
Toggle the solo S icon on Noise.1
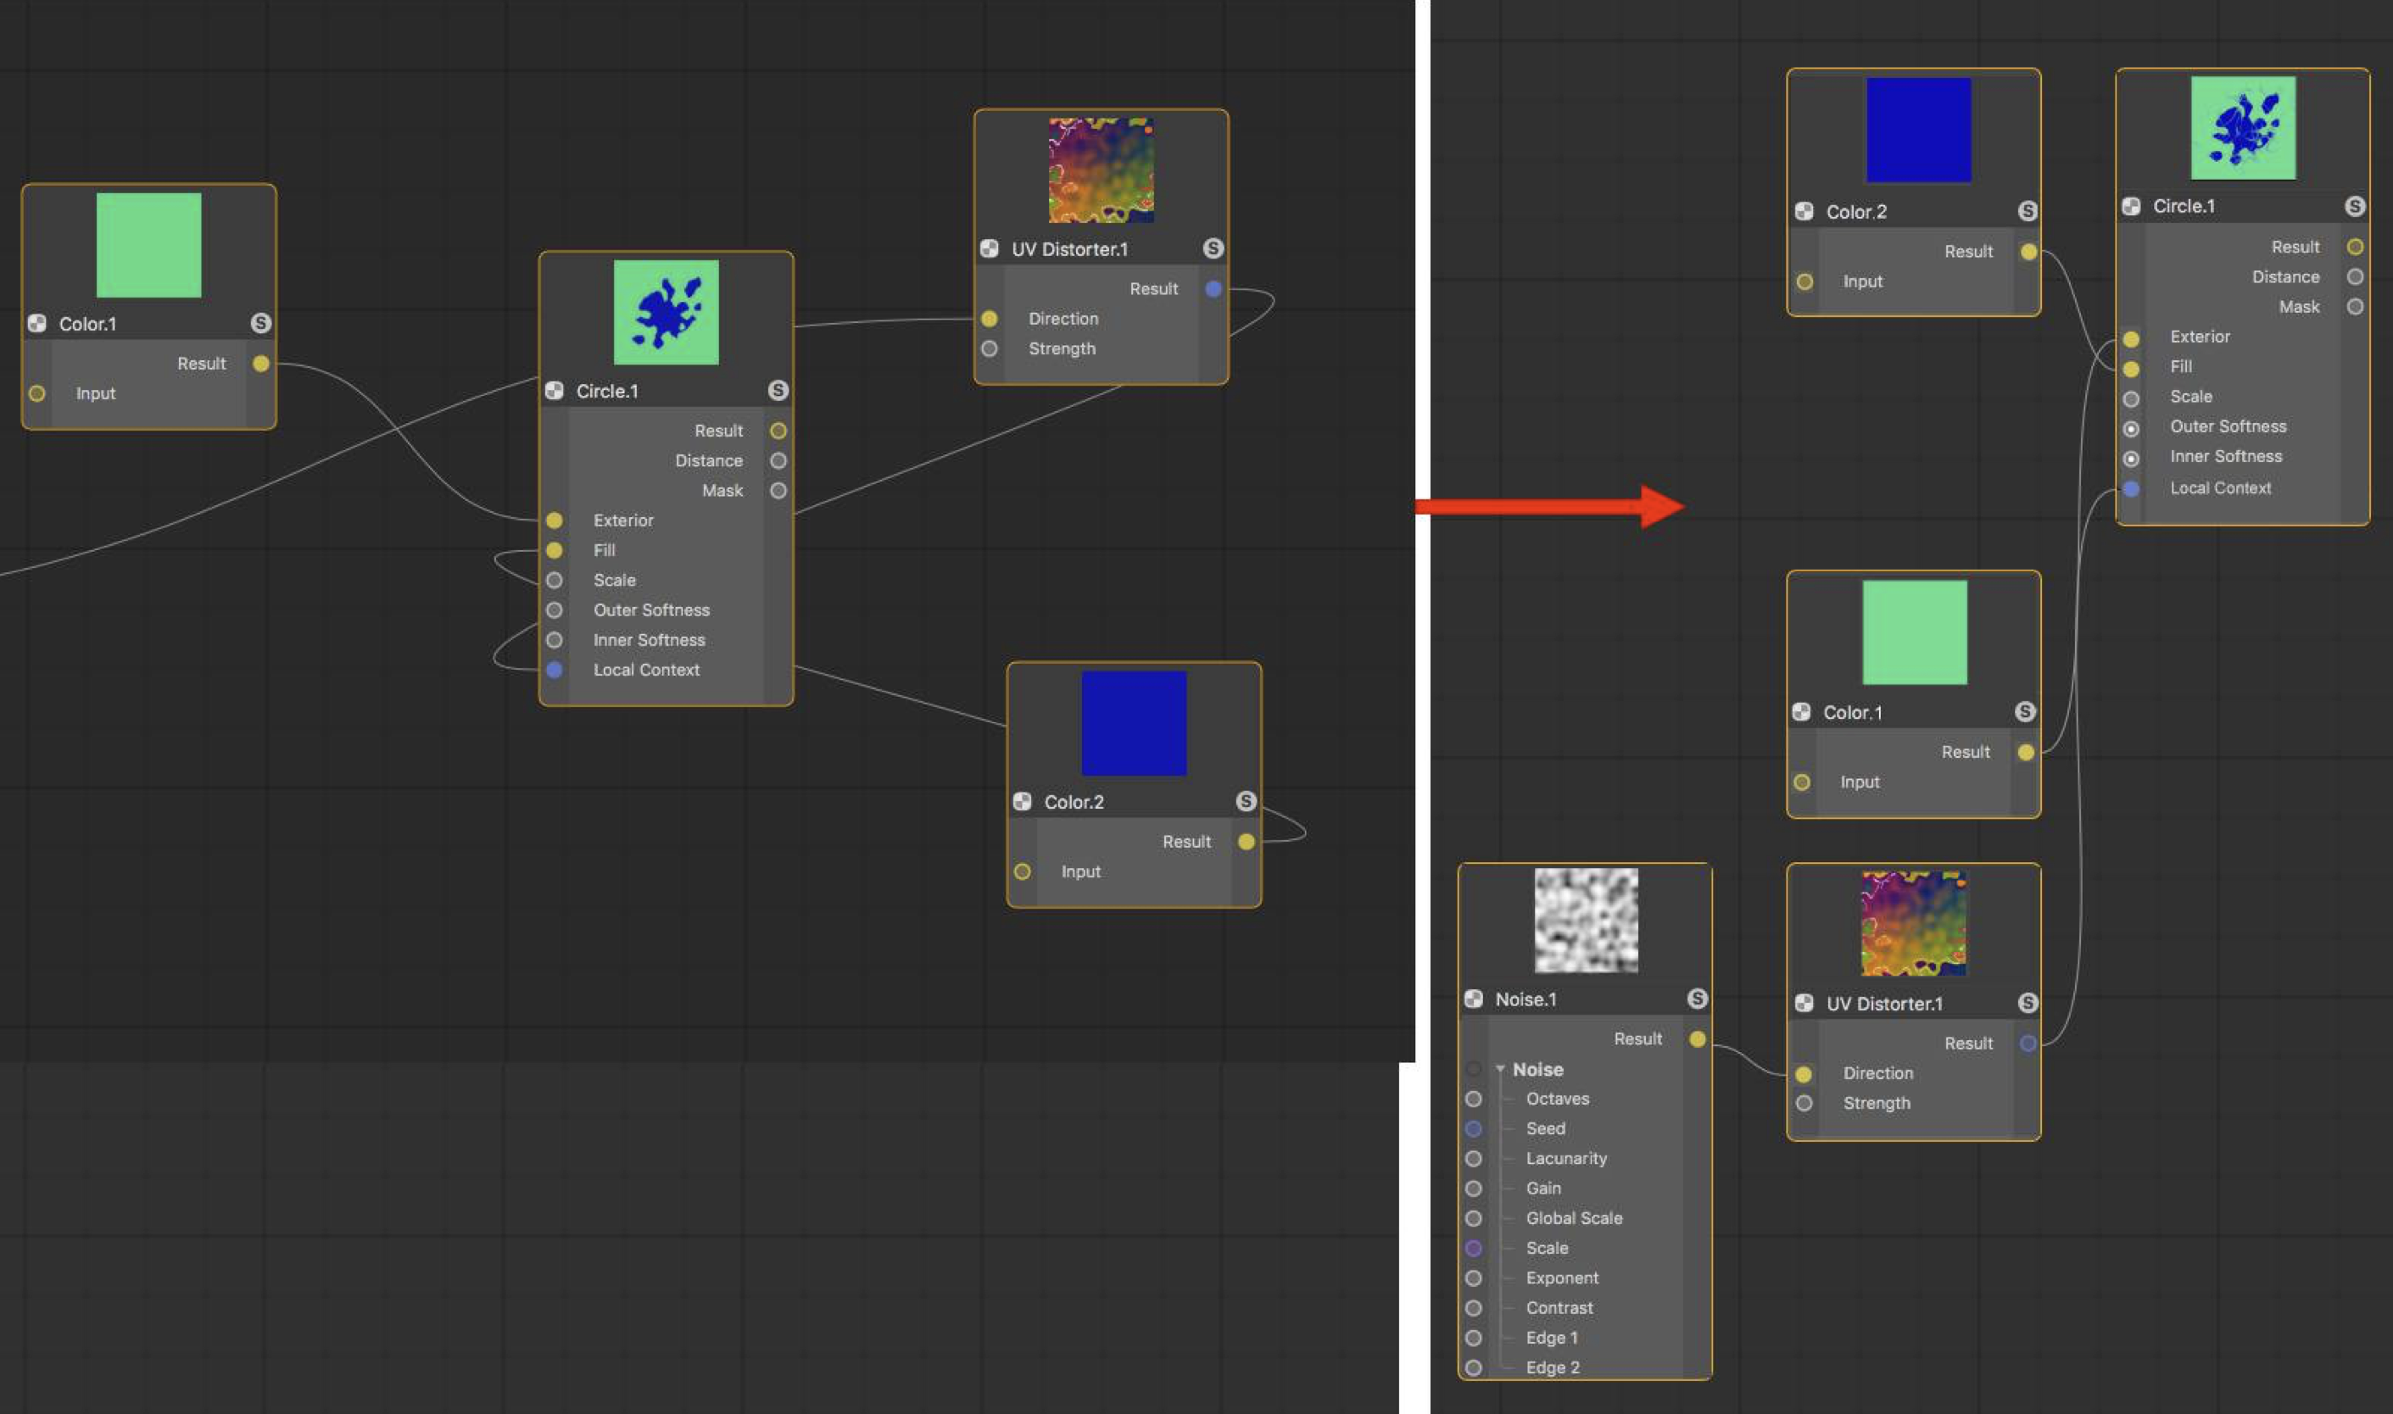click(x=1698, y=999)
